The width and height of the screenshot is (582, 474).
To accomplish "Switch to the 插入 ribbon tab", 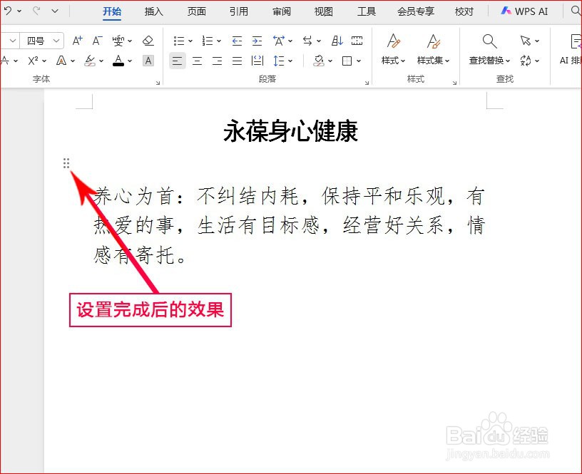I will [x=153, y=11].
